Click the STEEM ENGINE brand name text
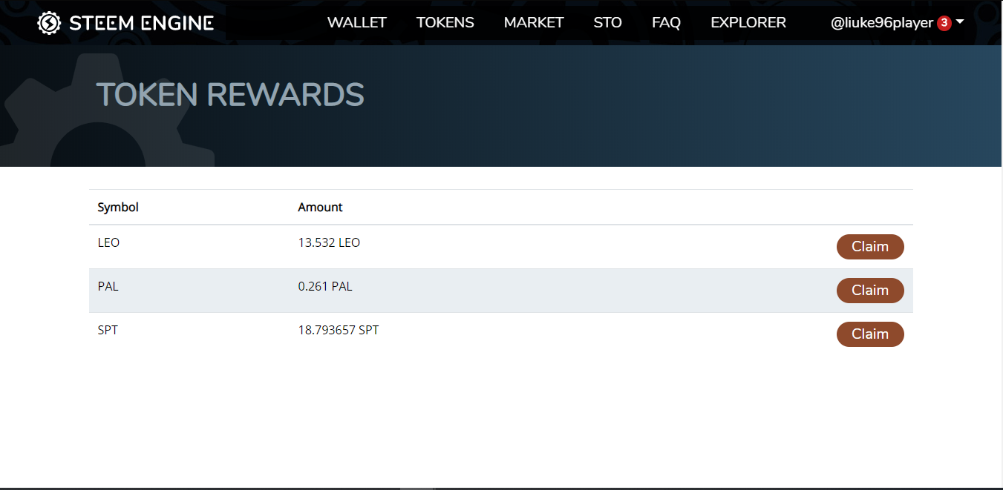 [142, 23]
